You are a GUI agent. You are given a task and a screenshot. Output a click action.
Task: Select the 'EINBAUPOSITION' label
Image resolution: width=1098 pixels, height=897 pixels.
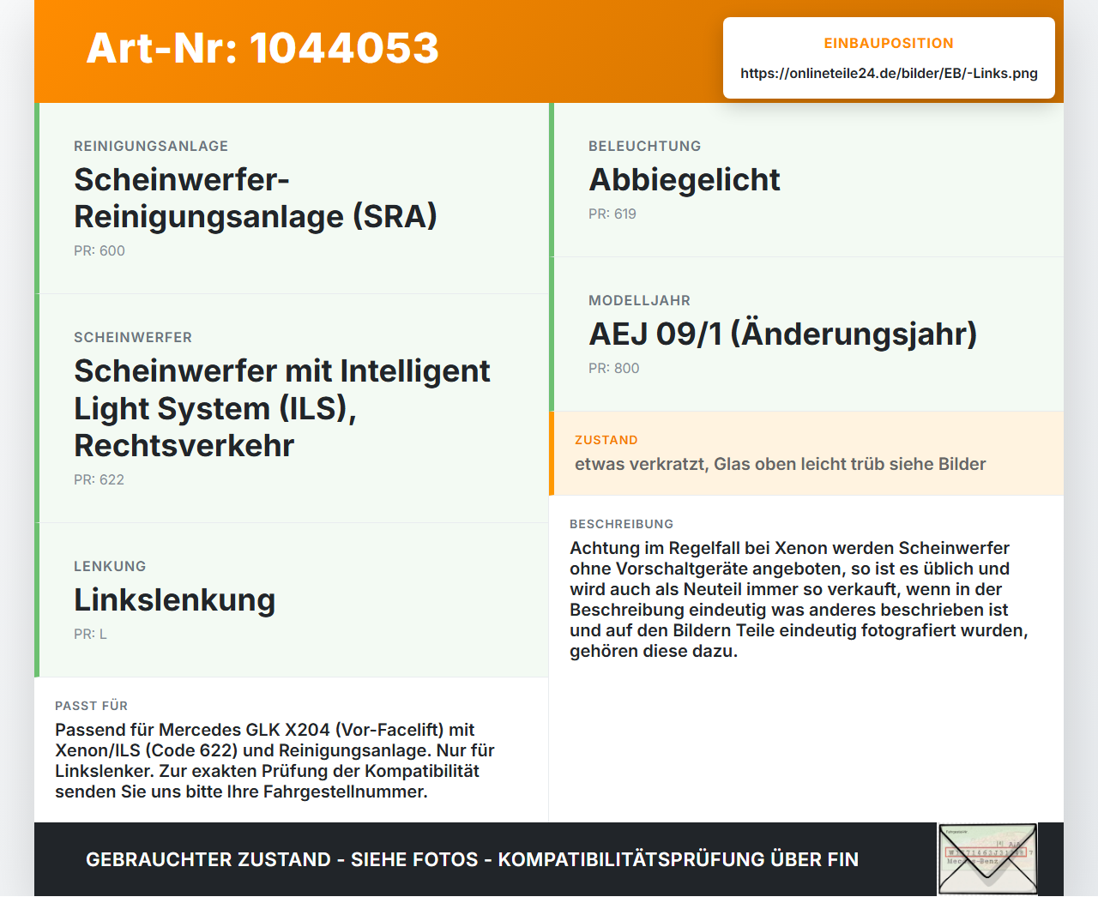coord(889,43)
